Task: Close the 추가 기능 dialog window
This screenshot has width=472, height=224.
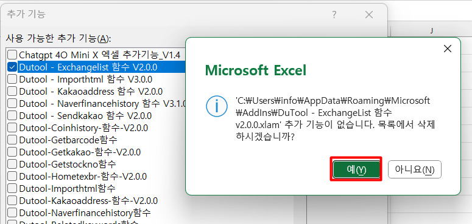Action: point(368,15)
